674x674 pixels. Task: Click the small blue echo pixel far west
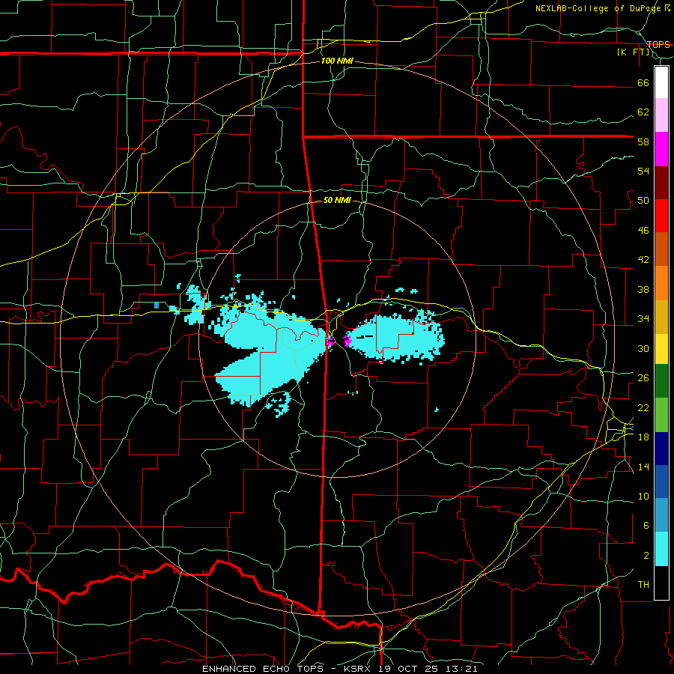tap(157, 306)
